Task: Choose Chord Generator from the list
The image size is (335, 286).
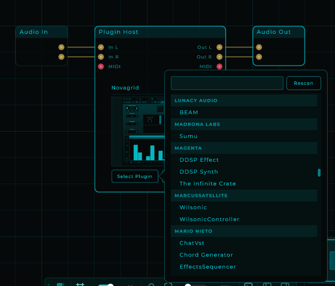Action: 244,255
